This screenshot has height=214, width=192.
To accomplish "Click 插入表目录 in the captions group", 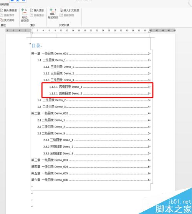I will coord(9,10).
